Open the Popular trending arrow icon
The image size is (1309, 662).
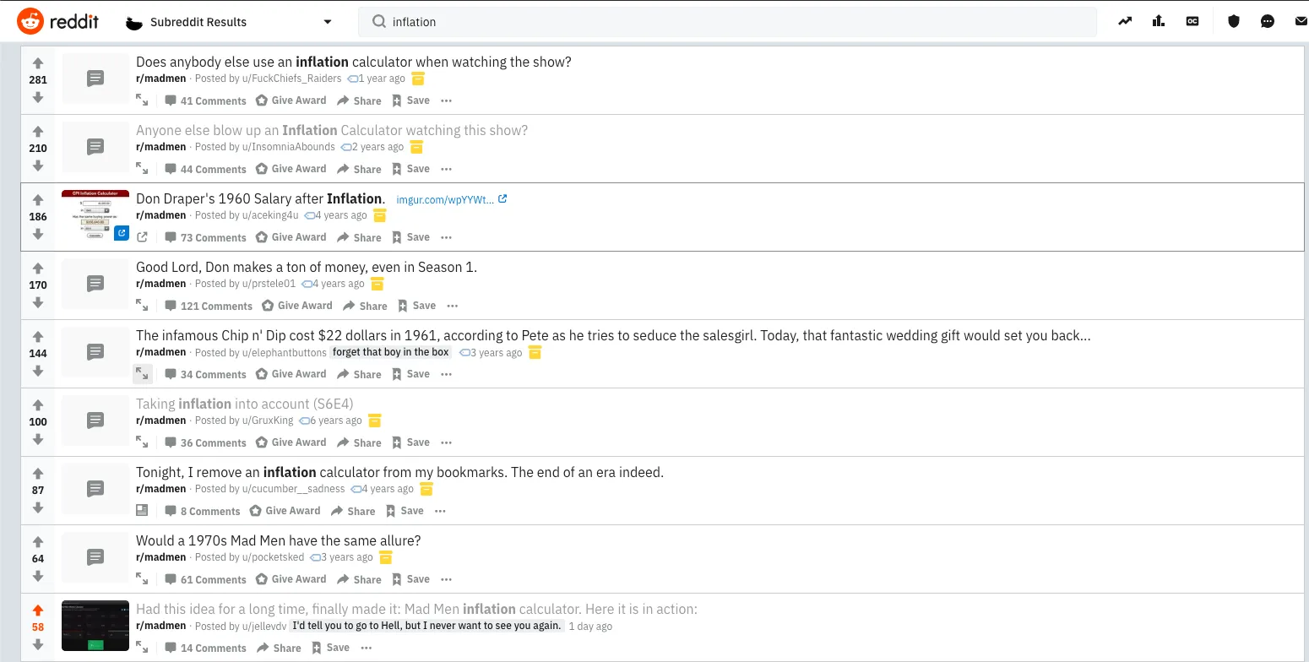(1125, 22)
